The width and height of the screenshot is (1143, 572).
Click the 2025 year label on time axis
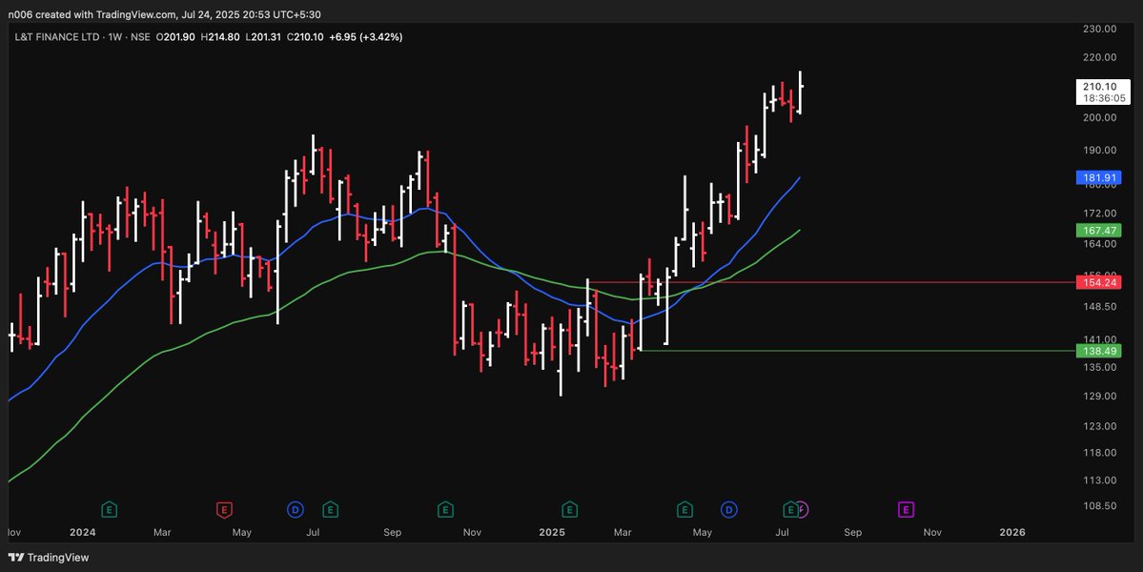[x=552, y=533]
